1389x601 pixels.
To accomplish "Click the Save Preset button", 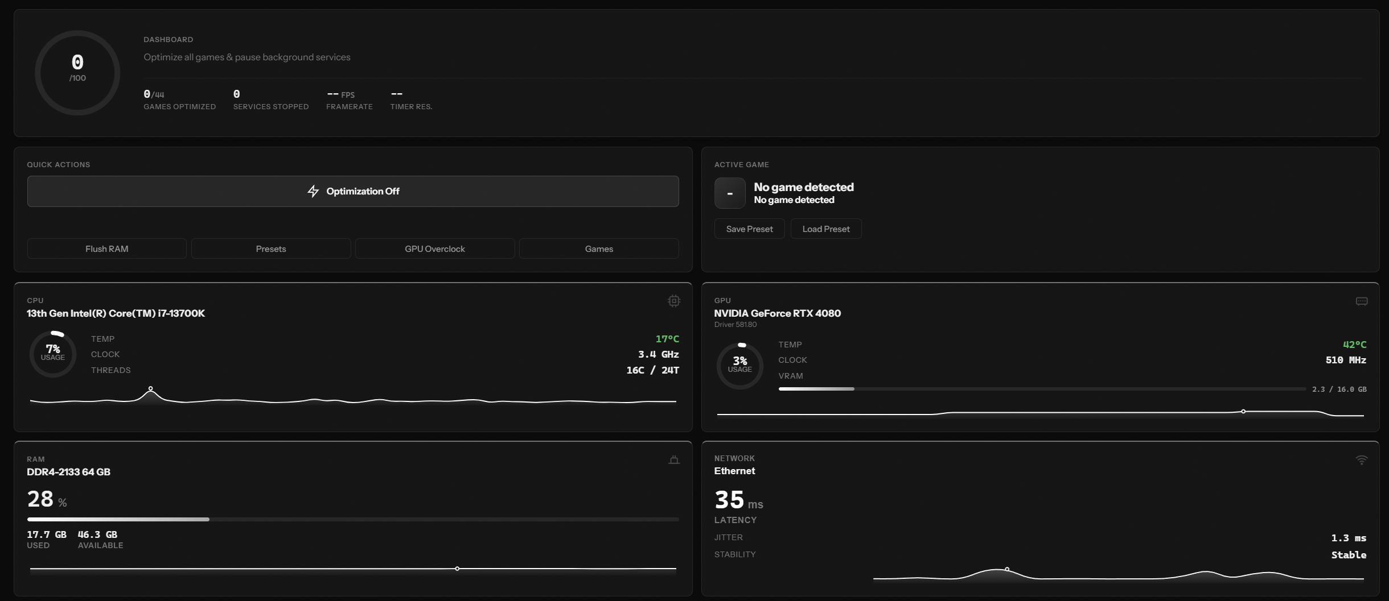I will 749,229.
